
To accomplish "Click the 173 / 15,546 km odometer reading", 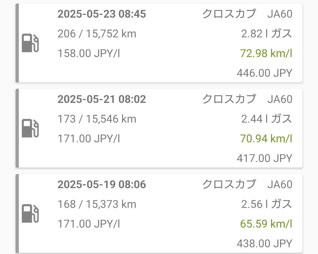I will [97, 119].
